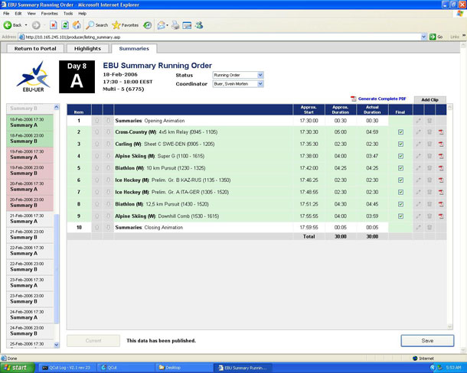The height and width of the screenshot is (373, 467).
Task: Open the Edit menu
Action: click(18, 14)
